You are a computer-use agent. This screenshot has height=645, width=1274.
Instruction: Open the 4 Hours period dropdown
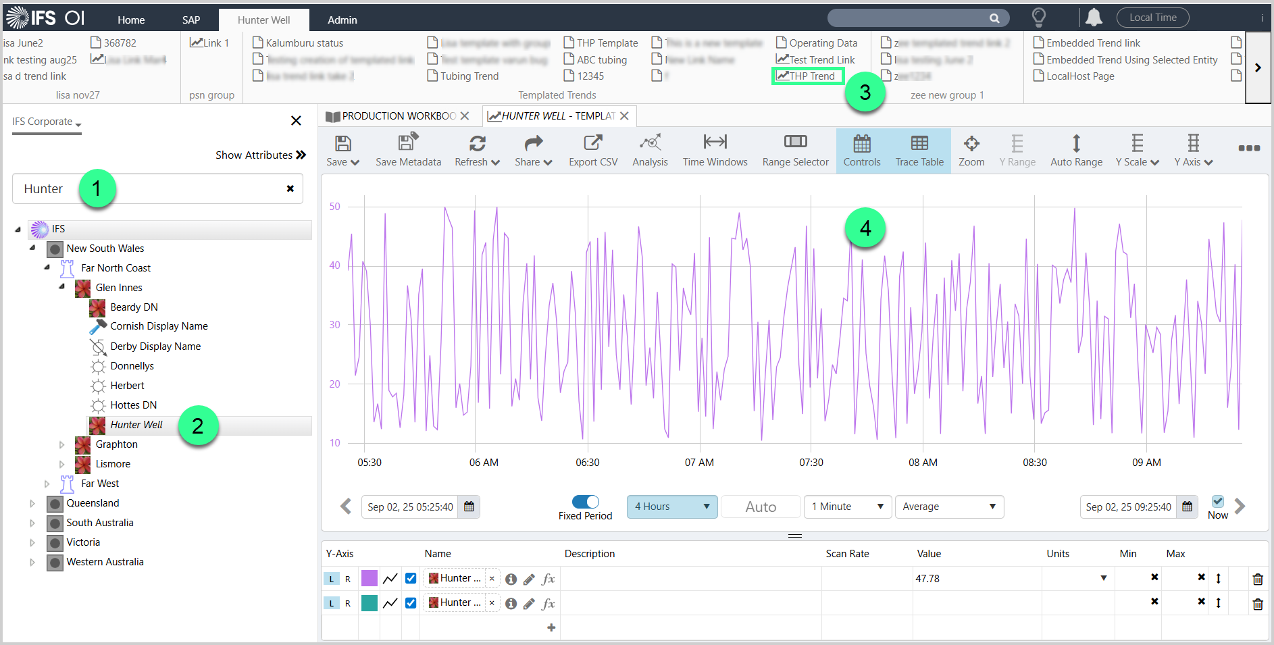coord(671,507)
